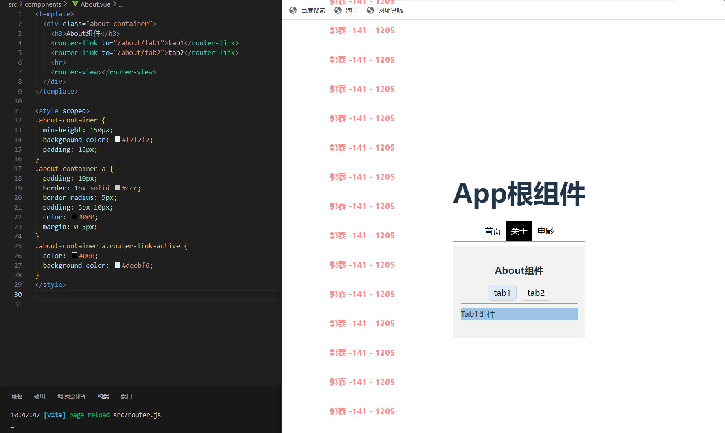The height and width of the screenshot is (433, 725).
Task: Click the 'style scoped' tag on line 11
Action: 62,111
